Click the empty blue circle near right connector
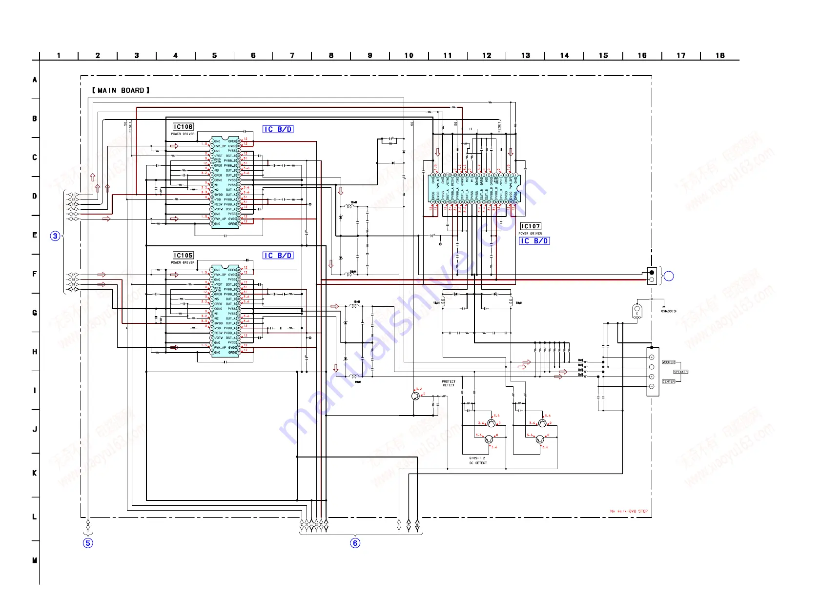820x616 pixels. point(669,276)
